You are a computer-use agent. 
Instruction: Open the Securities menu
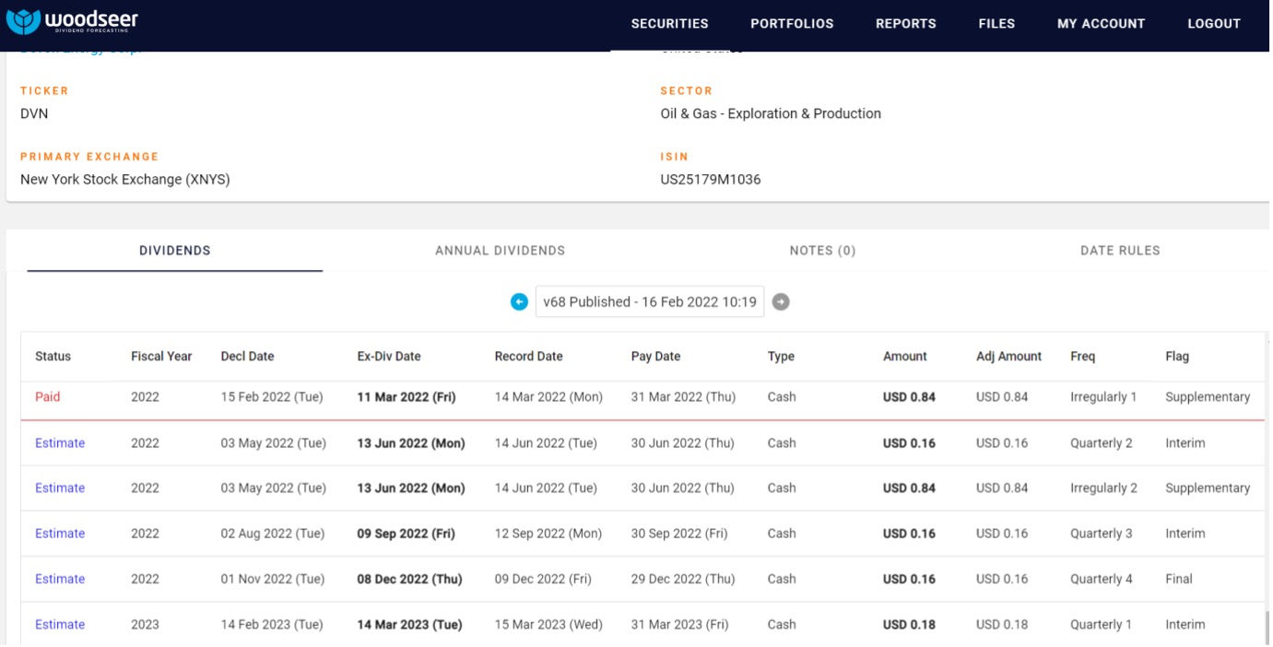coord(670,24)
